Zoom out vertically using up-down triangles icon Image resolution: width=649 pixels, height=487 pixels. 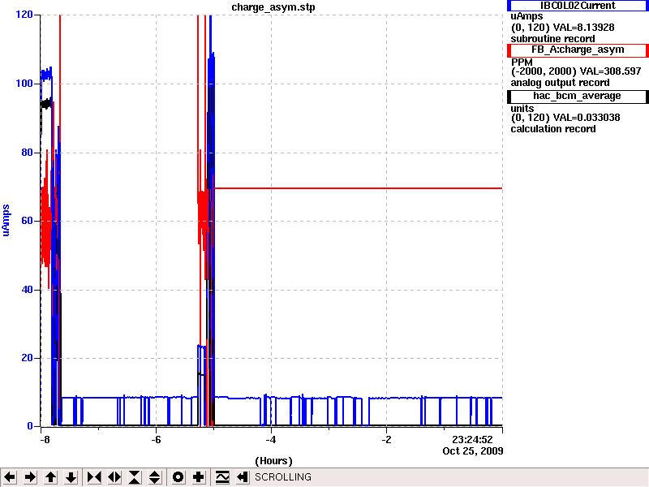(x=155, y=477)
